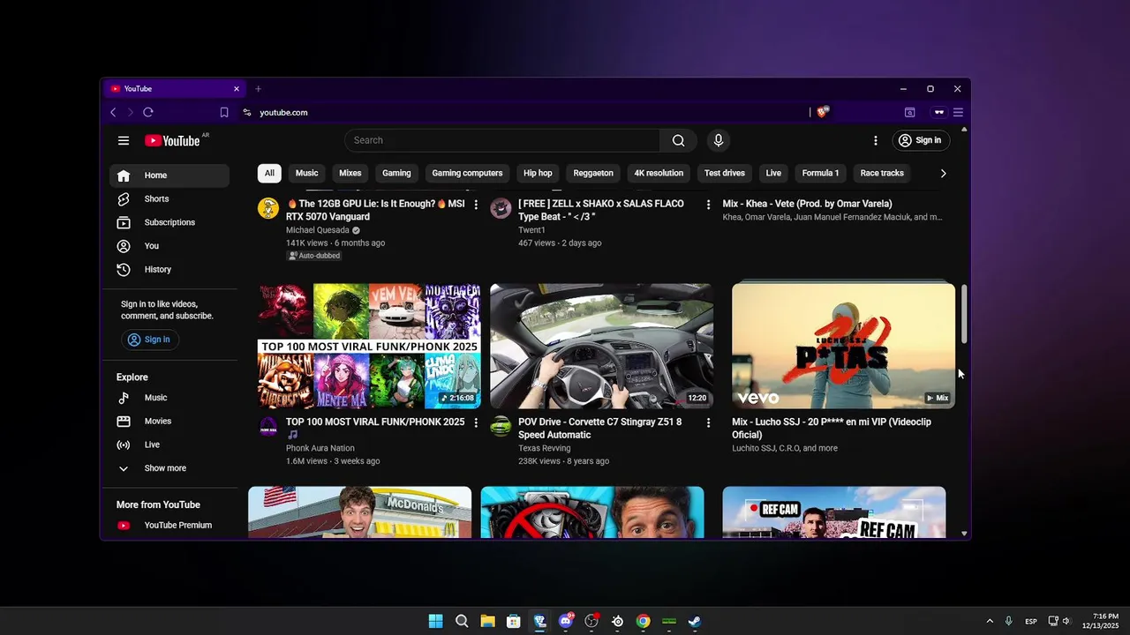Open options menu for ZELL x SHAKO video
Image resolution: width=1130 pixels, height=635 pixels.
tap(708, 205)
